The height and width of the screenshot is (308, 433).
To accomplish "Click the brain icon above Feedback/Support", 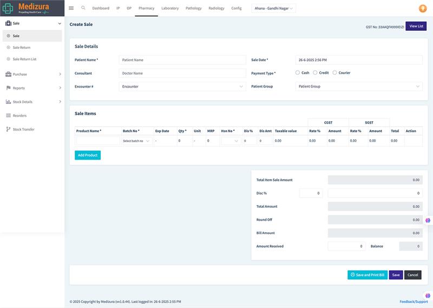I will click(x=428, y=296).
